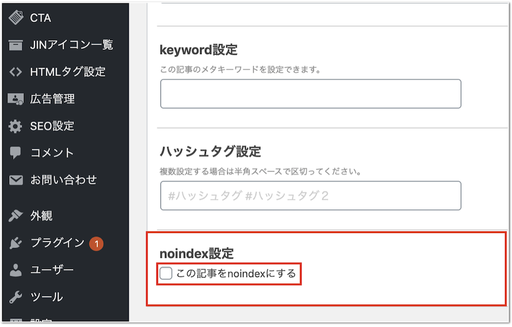Click the contact envelope icon
The image size is (512, 327).
[15, 180]
